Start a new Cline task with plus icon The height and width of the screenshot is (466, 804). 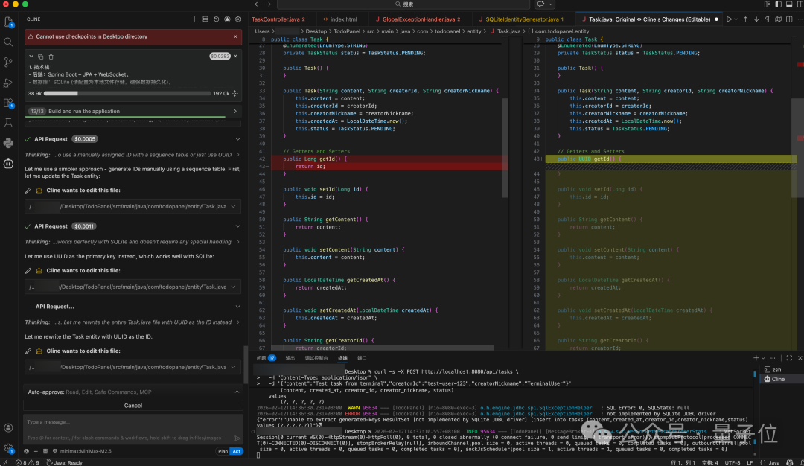click(194, 19)
